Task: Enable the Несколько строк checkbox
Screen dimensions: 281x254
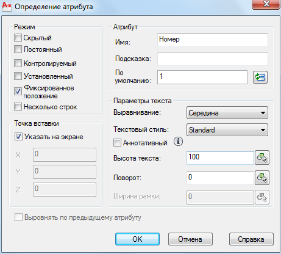Action: 18,107
